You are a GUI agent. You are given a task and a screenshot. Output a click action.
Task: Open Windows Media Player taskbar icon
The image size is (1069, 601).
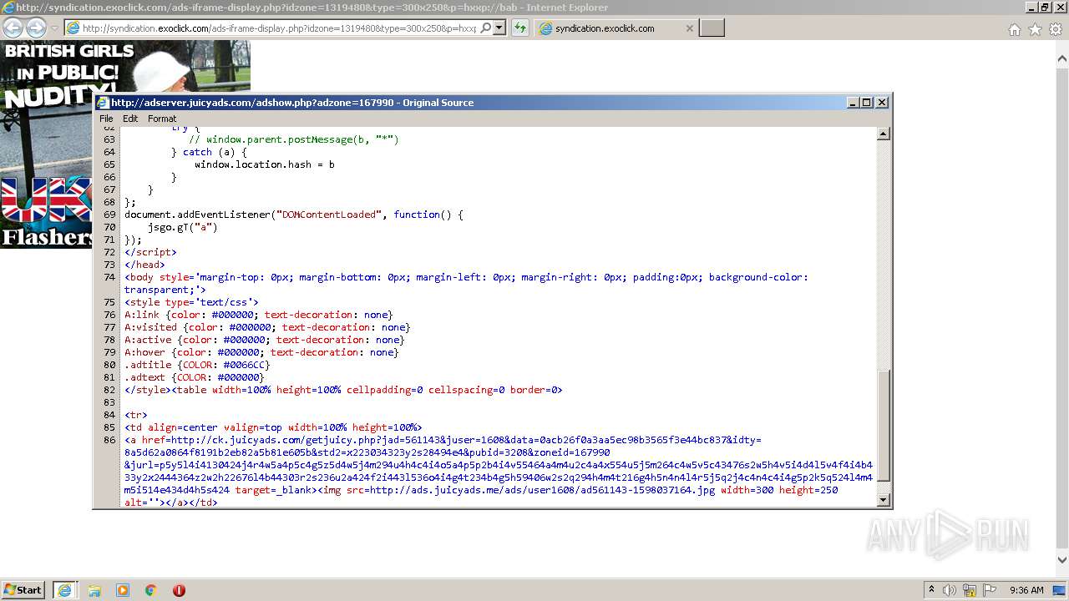click(x=123, y=590)
